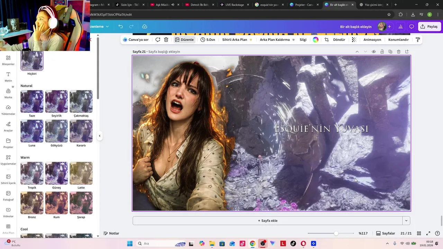Open the help question mark icon
Viewport: 443px width, 249px height.
(437, 233)
